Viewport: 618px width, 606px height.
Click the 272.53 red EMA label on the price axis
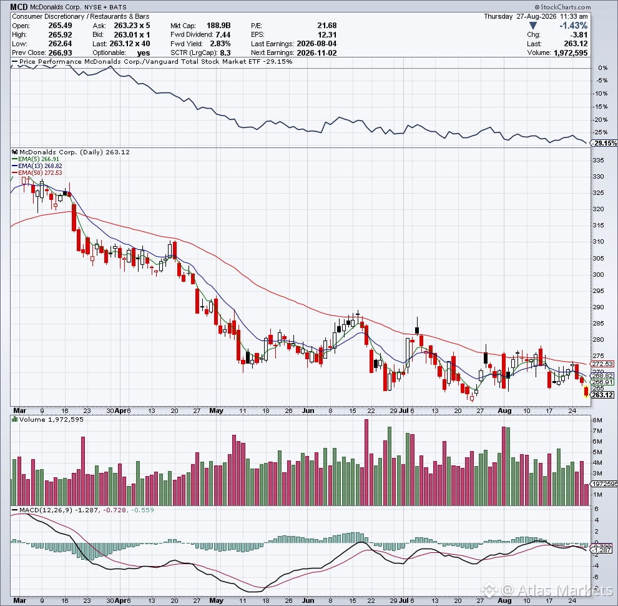coord(602,364)
